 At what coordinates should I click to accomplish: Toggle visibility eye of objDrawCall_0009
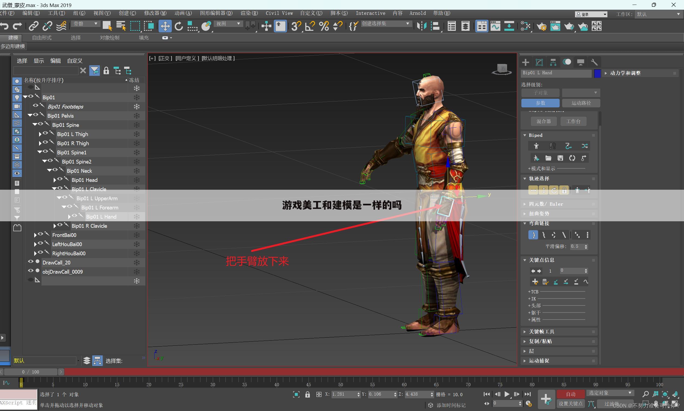pyautogui.click(x=31, y=271)
